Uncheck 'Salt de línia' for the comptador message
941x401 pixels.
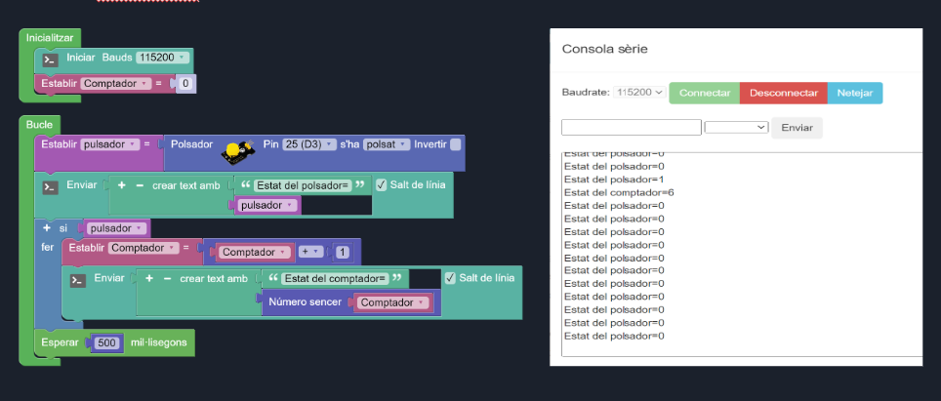tap(449, 278)
